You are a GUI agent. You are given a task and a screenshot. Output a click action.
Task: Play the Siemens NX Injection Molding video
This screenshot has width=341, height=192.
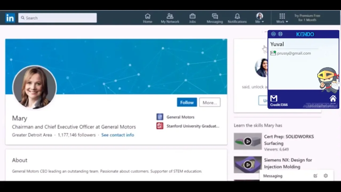click(x=248, y=165)
